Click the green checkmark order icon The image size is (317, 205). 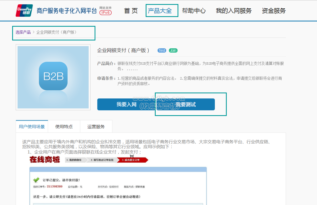(x=36, y=180)
